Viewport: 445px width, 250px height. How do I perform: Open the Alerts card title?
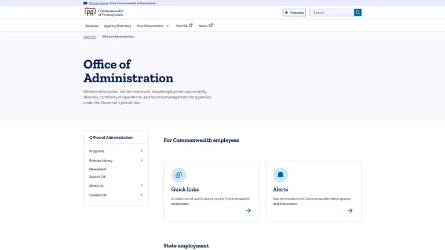(280, 189)
